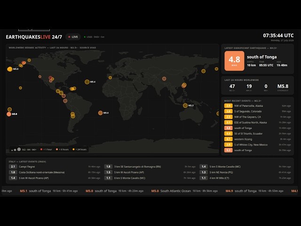Open the NW of Petersville, Alaska event
Image resolution: width=301 pixels, height=226 pixels.
pos(257,106)
